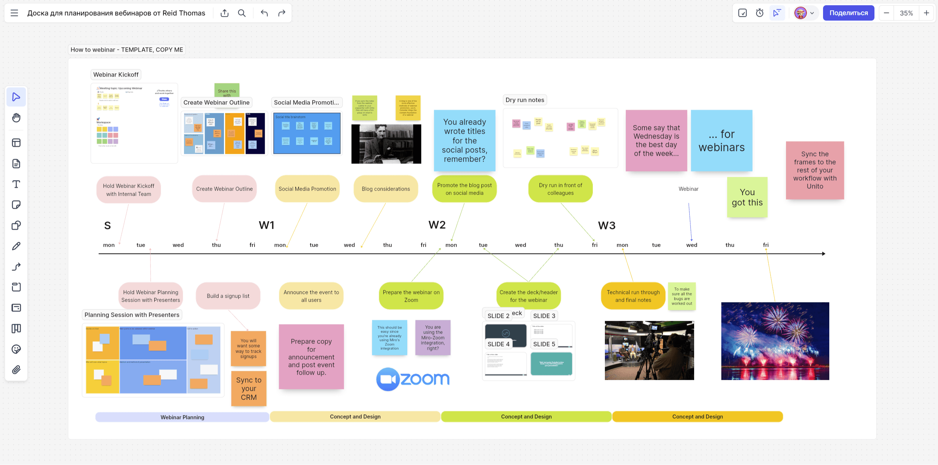Select the cursor arrow tool

point(16,97)
